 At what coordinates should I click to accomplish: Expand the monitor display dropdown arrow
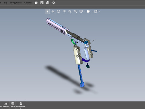click(x=85, y=11)
